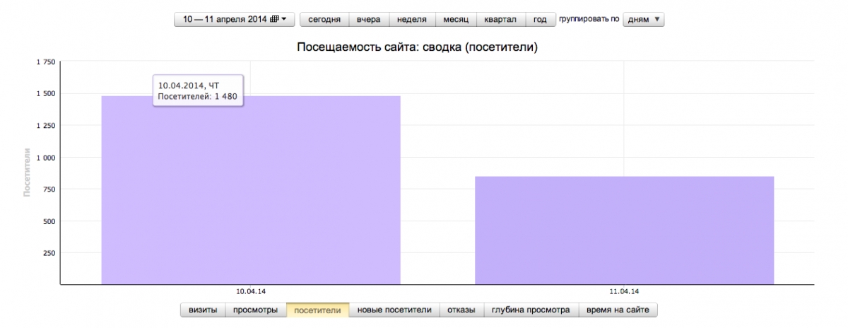Click the tooltip showing Посетителей: 1 480

[x=199, y=90]
